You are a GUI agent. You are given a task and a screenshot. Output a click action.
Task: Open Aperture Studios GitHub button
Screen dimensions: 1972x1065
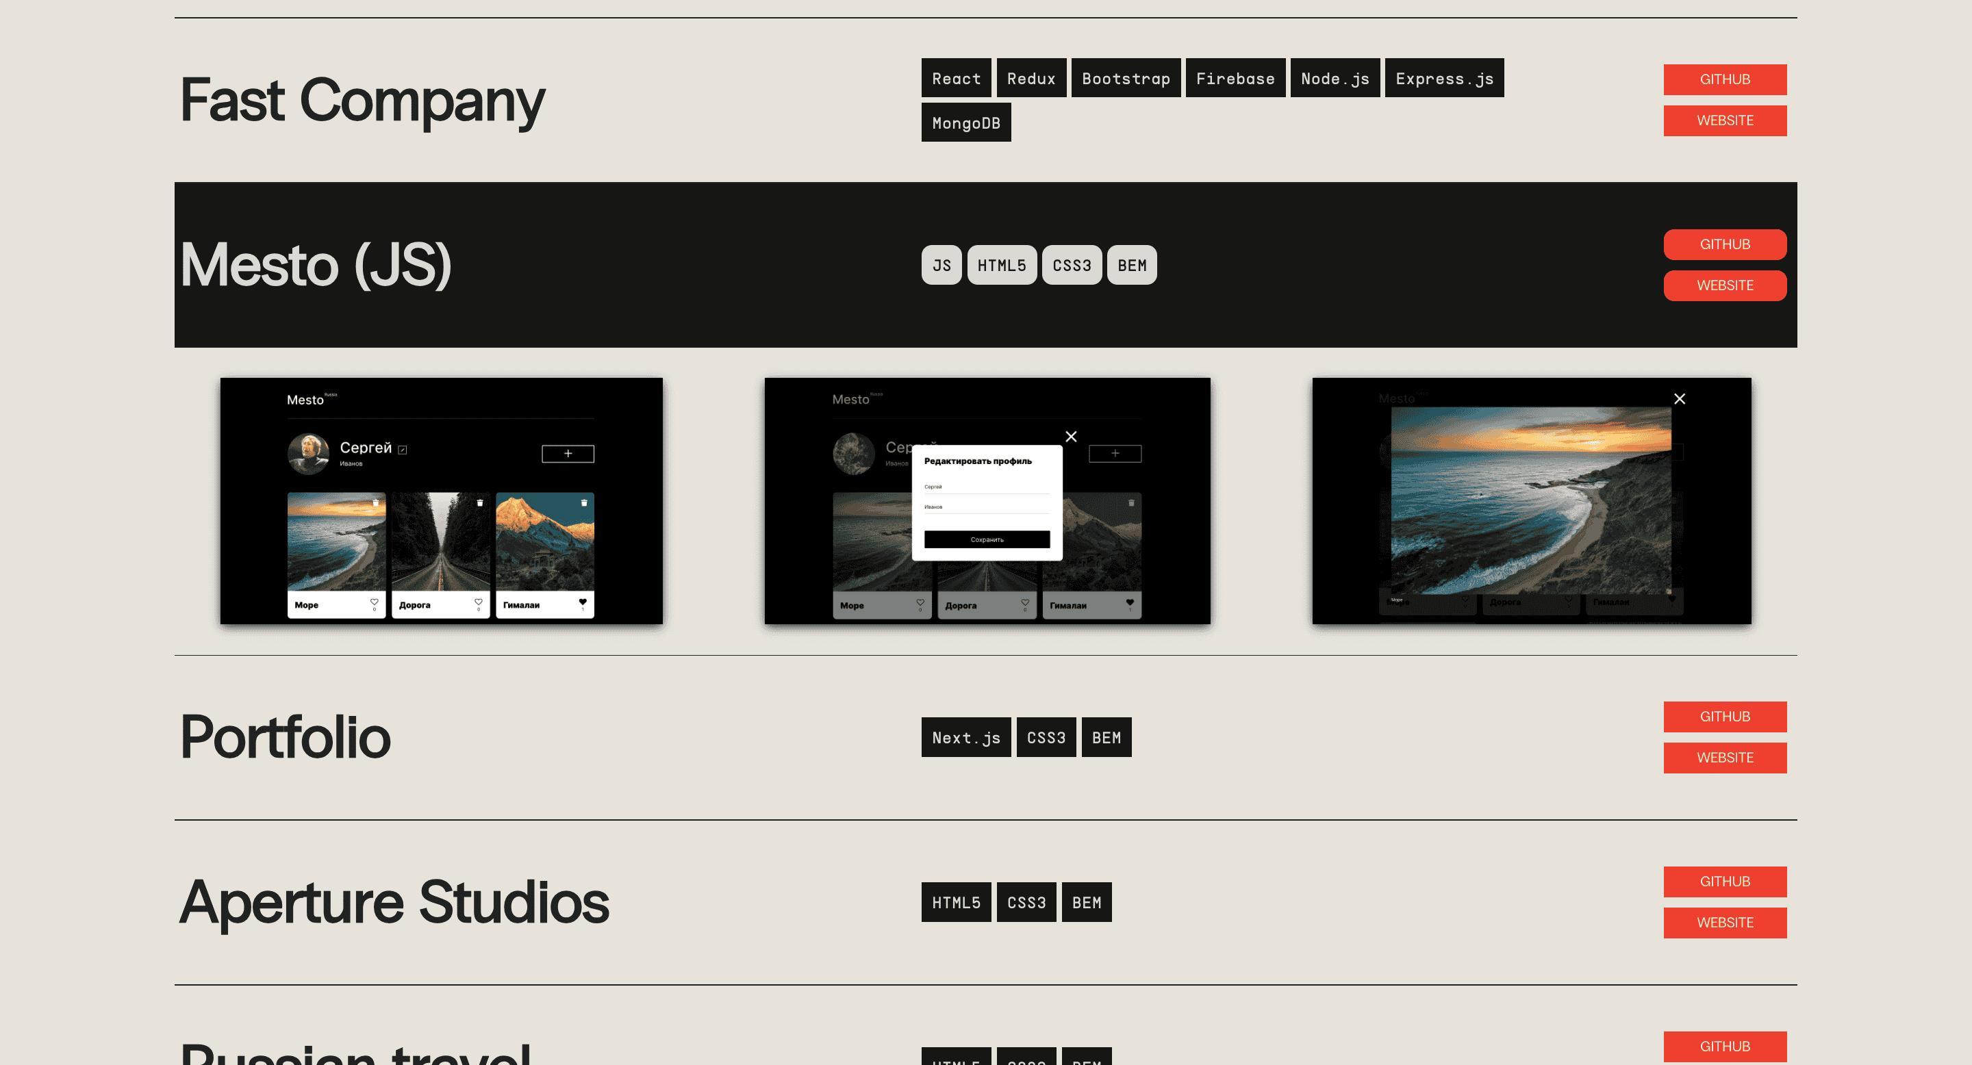[1724, 882]
